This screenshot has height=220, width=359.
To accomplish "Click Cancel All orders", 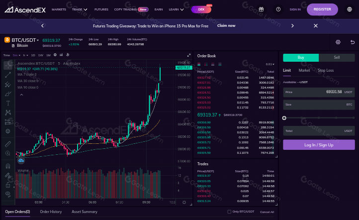I will pyautogui.click(x=267, y=212).
